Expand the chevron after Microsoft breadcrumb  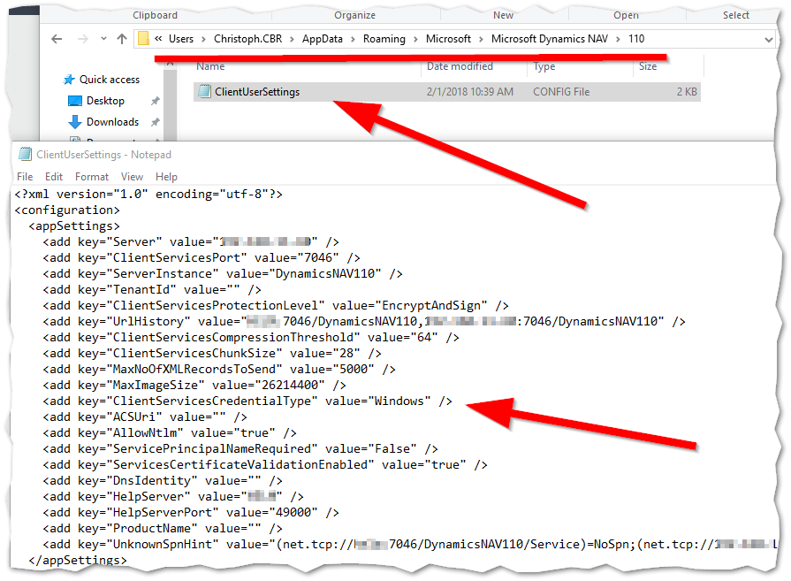481,40
